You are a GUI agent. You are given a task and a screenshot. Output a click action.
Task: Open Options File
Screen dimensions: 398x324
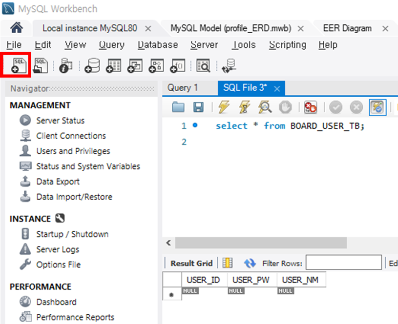59,264
